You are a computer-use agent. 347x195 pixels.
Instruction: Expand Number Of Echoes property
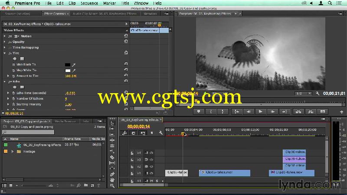pos(8,99)
